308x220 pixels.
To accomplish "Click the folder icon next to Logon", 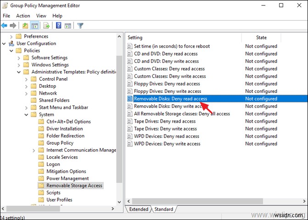I will click(x=41, y=164).
